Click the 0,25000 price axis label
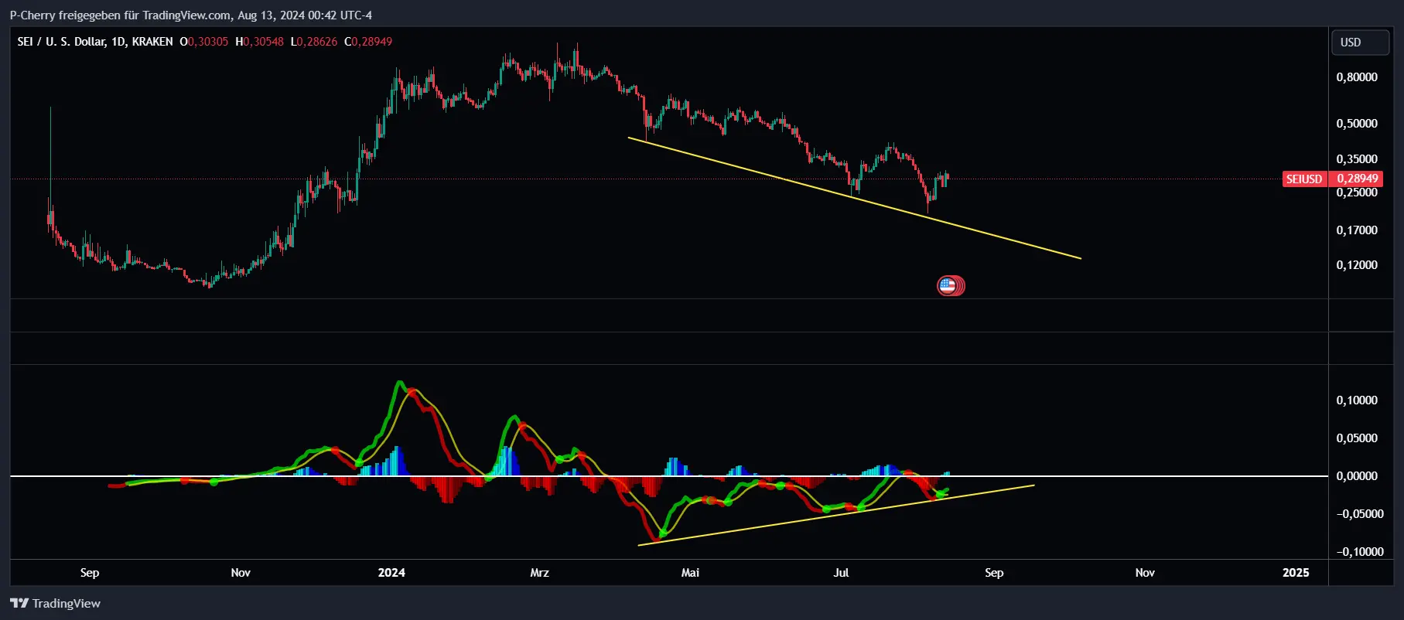 point(1357,192)
